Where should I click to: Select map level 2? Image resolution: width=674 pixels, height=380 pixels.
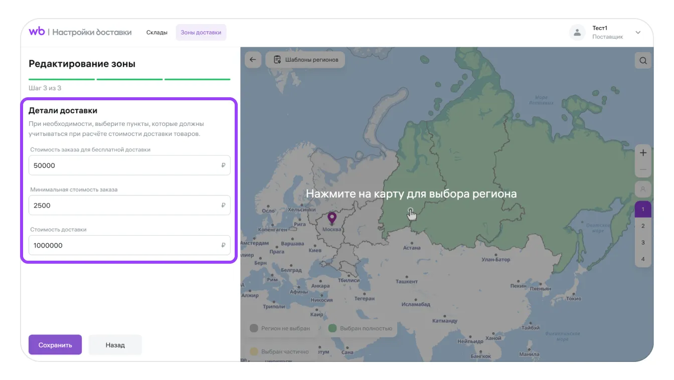643,226
